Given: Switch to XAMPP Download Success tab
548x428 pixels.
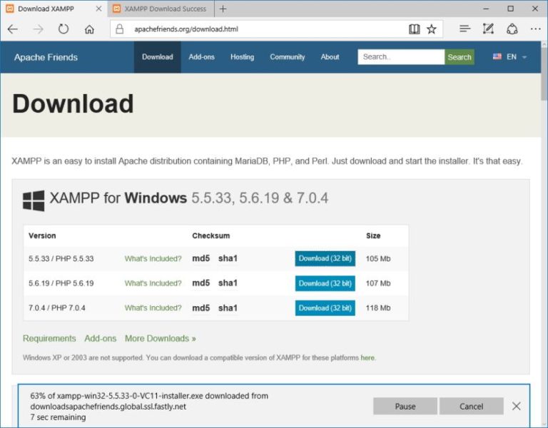Looking at the screenshot, I should [161, 9].
